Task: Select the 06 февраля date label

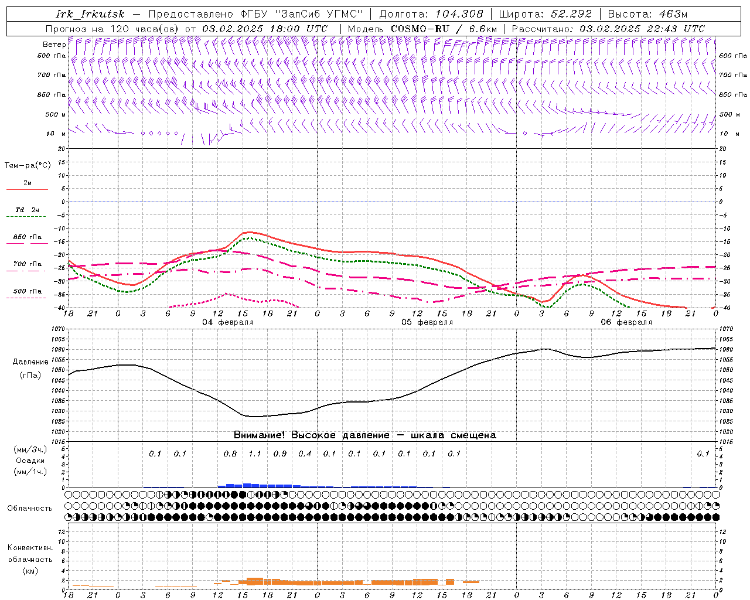Action: (626, 322)
